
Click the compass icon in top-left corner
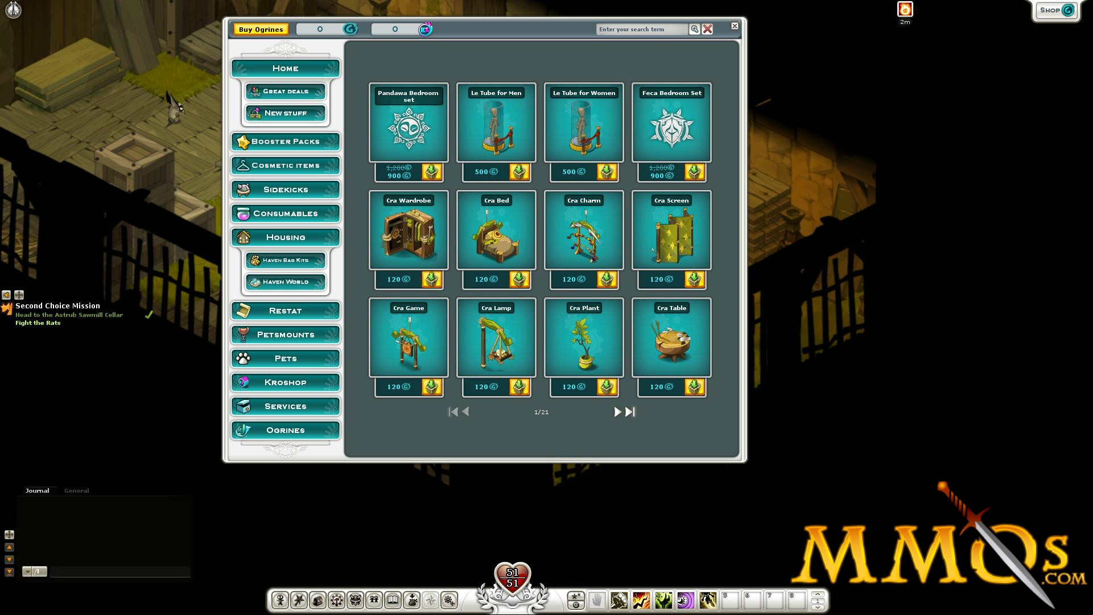click(x=13, y=10)
